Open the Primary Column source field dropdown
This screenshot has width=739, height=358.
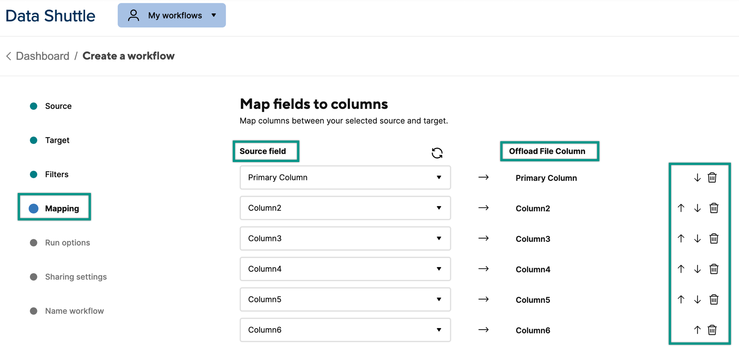(x=345, y=178)
